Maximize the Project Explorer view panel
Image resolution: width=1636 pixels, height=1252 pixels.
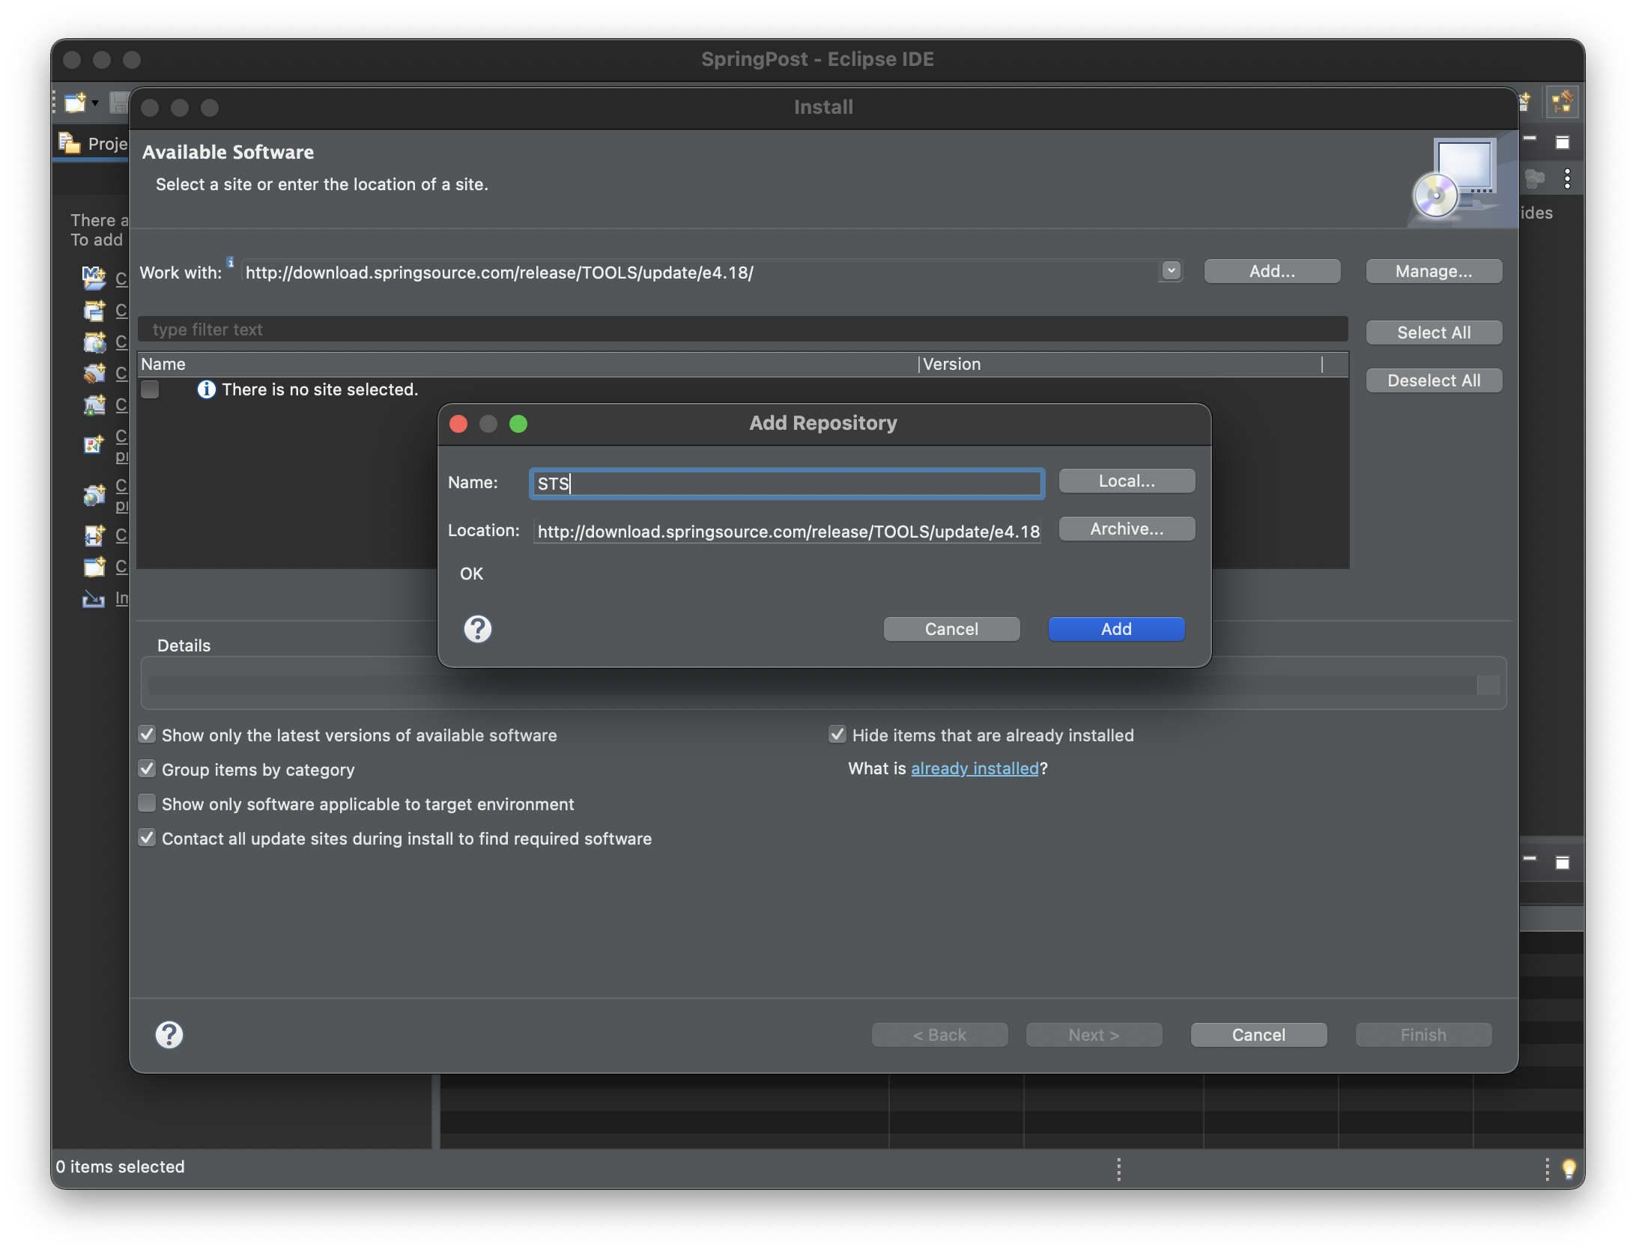tap(1563, 142)
